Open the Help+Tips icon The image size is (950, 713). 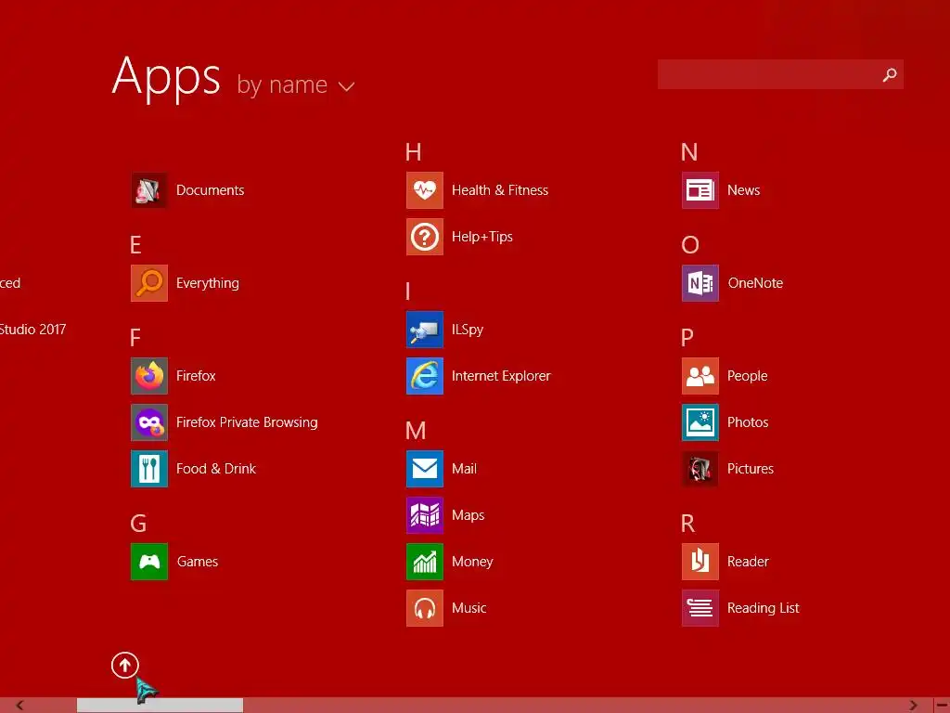[x=425, y=237]
